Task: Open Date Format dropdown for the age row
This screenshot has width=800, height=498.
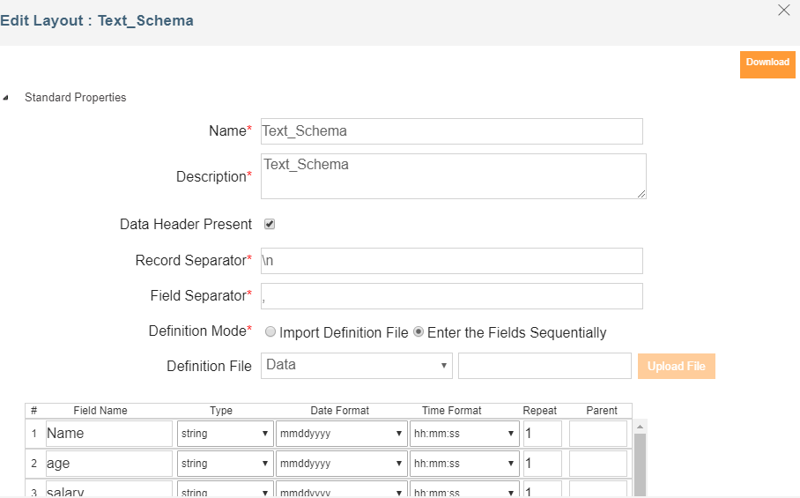Action: click(x=341, y=464)
